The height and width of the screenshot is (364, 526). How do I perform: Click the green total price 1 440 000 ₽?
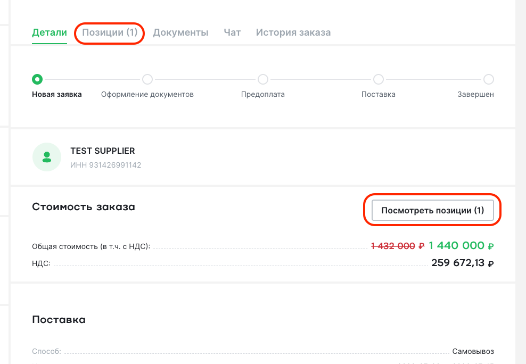tap(461, 246)
